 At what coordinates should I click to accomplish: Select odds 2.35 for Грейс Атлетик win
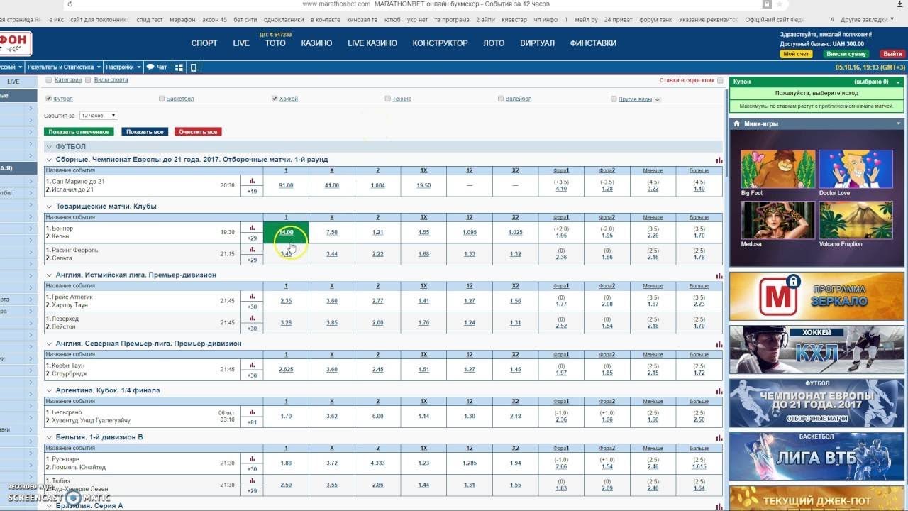(286, 301)
